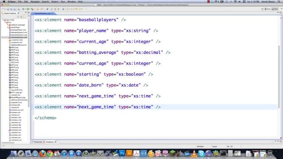
Task: Click Minimize icon of Project Explorer view
Action: [x=26, y=13]
